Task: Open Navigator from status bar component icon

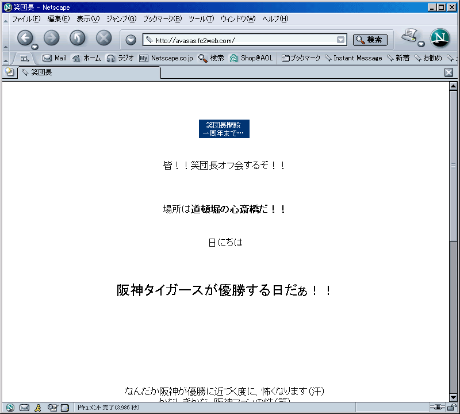Action: click(x=10, y=408)
